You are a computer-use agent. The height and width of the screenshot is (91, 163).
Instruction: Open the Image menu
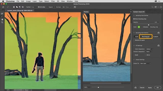[28, 1]
